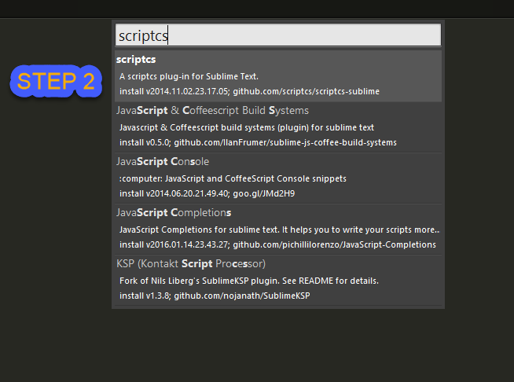This screenshot has height=382, width=514.
Task: Click the install v2016.01.14.23.43.27 version text
Action: 174,244
